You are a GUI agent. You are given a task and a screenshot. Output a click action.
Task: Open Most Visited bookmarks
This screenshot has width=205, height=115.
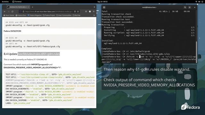click(x=9, y=15)
